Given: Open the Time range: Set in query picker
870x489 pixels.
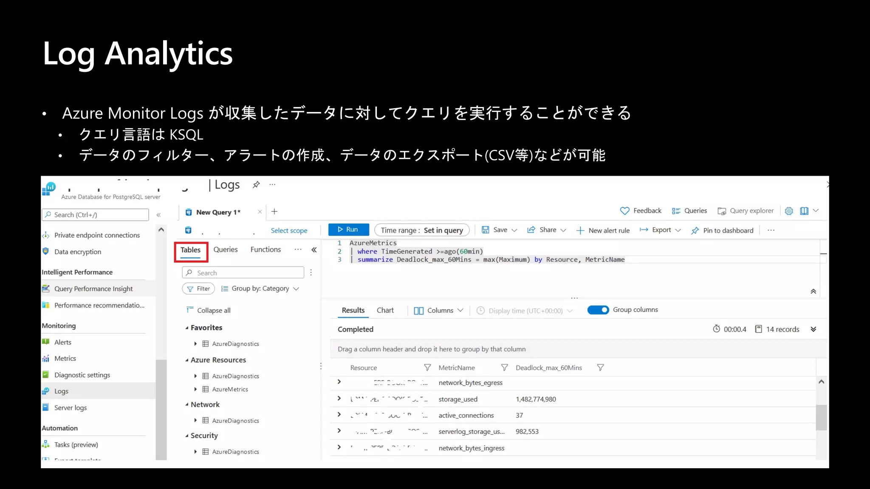Looking at the screenshot, I should coord(422,230).
